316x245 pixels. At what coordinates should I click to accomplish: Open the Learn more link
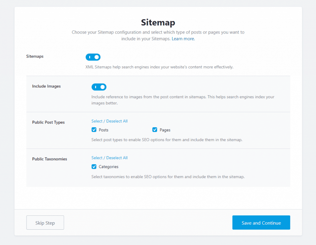pos(183,39)
